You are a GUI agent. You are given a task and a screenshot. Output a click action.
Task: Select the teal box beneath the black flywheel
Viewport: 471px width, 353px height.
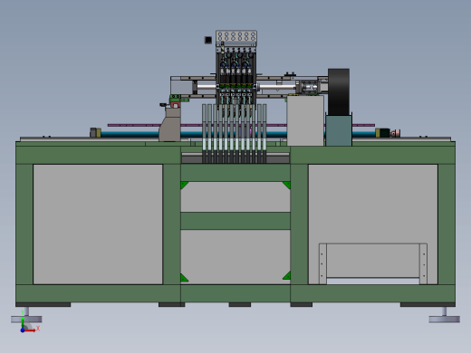(x=339, y=130)
